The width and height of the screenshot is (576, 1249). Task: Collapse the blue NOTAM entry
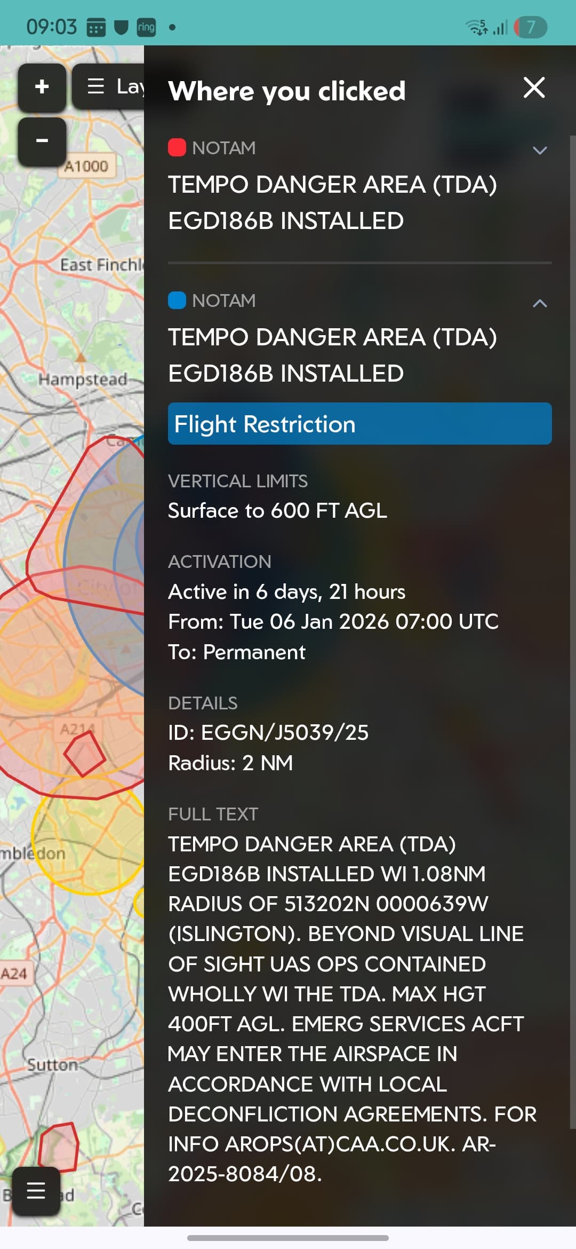point(540,303)
